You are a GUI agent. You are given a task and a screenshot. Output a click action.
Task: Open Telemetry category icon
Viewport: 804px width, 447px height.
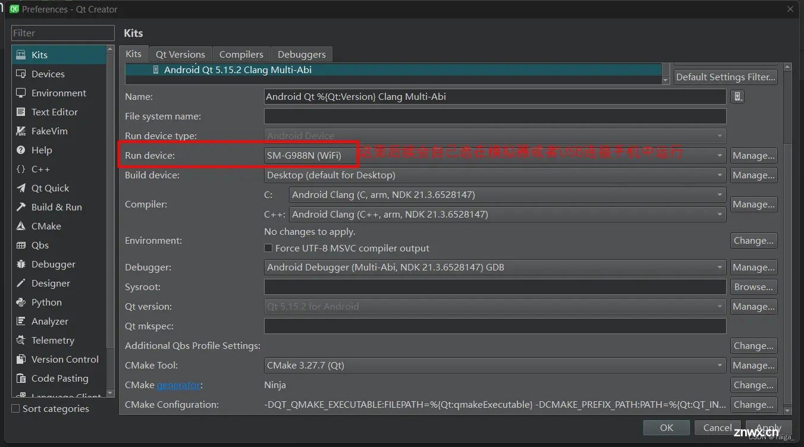click(21, 340)
